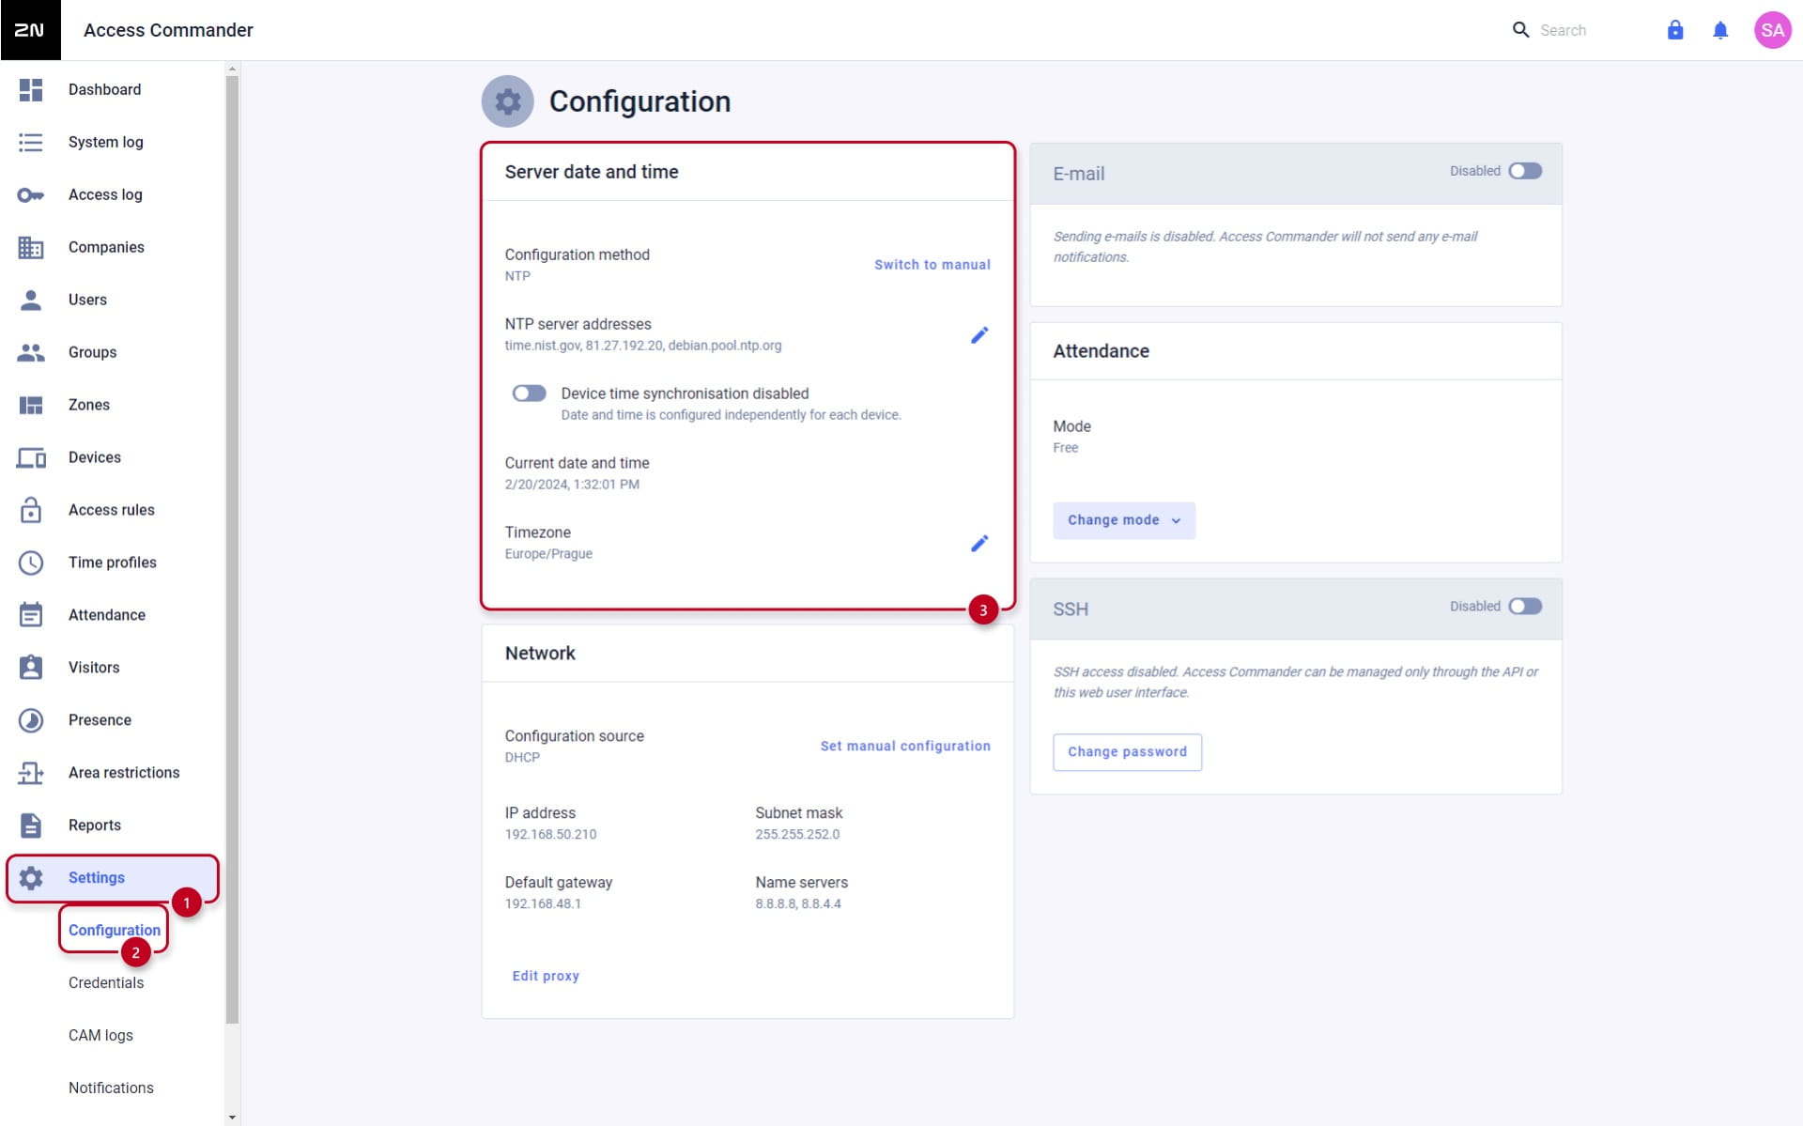Click the Access Commander title
Viewport: 1803px width, 1126px height.
pos(168,30)
